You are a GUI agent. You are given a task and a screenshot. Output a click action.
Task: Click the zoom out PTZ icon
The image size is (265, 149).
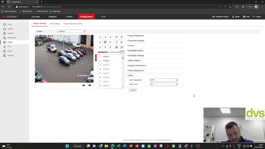tap(116, 37)
